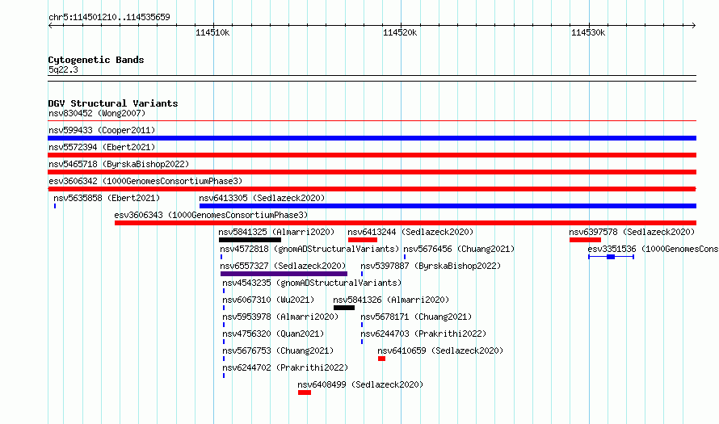The height and width of the screenshot is (424, 719).
Task: Click the 5q22.3 band label
Action: pyautogui.click(x=63, y=69)
